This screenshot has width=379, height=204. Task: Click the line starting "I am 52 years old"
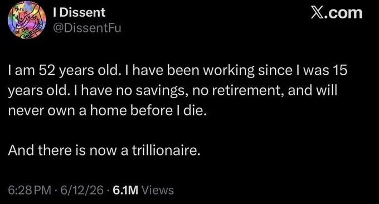pos(178,70)
